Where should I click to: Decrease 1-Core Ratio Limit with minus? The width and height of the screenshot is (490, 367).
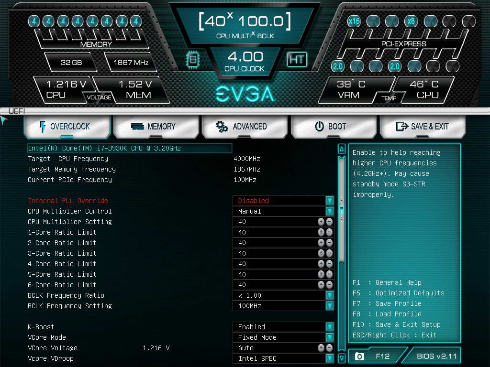pyautogui.click(x=329, y=232)
